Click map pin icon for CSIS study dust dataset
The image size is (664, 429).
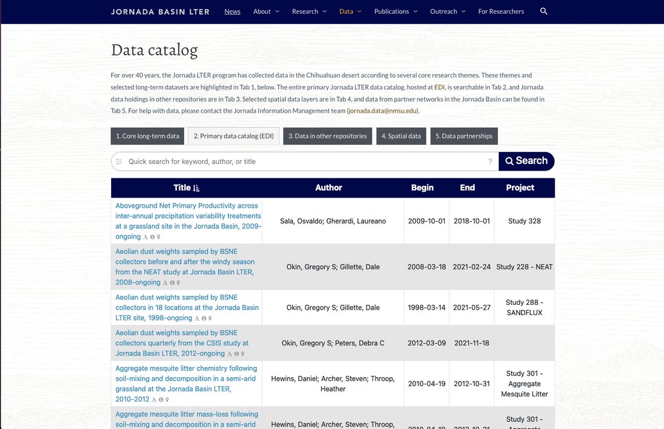(x=243, y=354)
